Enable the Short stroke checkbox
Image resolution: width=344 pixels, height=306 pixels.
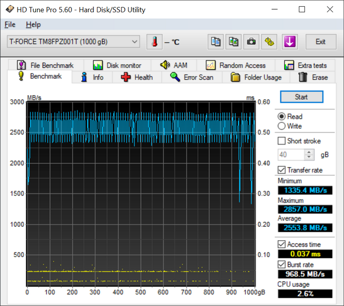pos(281,141)
